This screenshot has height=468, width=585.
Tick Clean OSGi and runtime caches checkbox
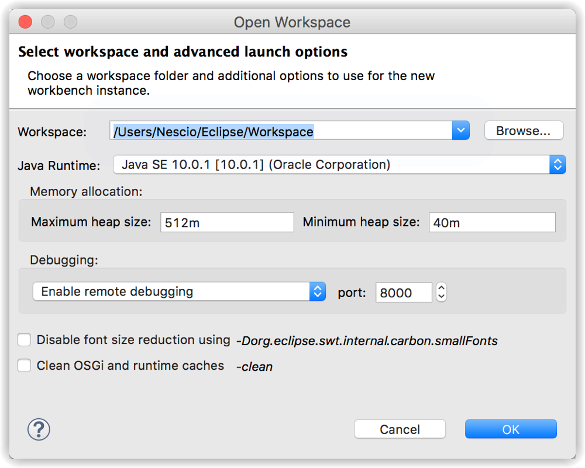pyautogui.click(x=24, y=366)
